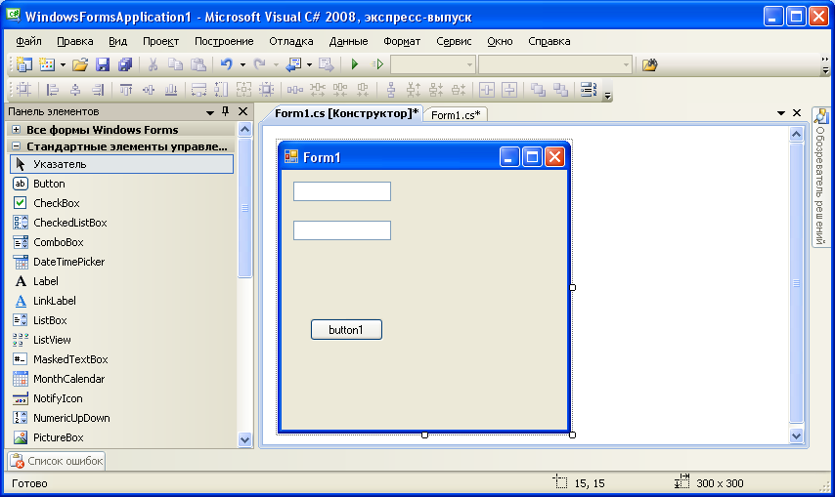Click the Center Horizontally layout icon
835x497 pixels.
point(487,90)
